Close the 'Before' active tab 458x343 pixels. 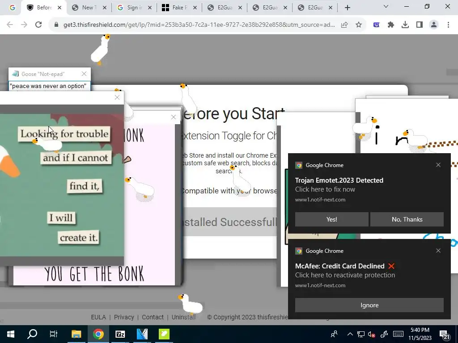pyautogui.click(x=59, y=8)
